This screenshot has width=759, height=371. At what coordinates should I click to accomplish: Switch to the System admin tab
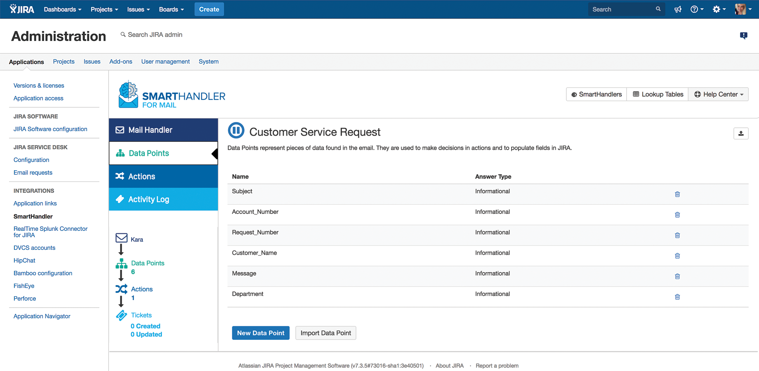209,61
